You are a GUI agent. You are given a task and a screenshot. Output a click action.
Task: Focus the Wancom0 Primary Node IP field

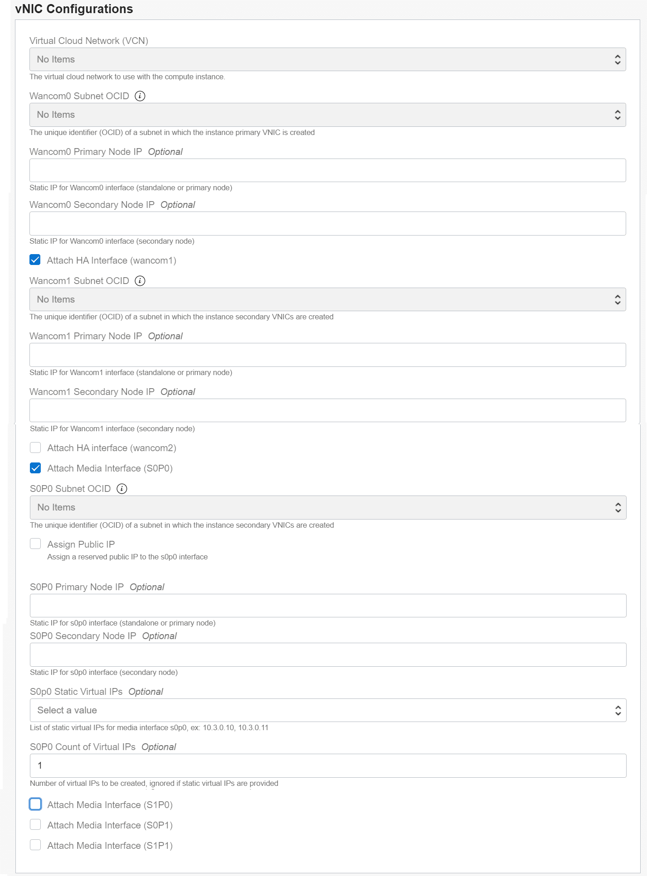[x=328, y=170]
